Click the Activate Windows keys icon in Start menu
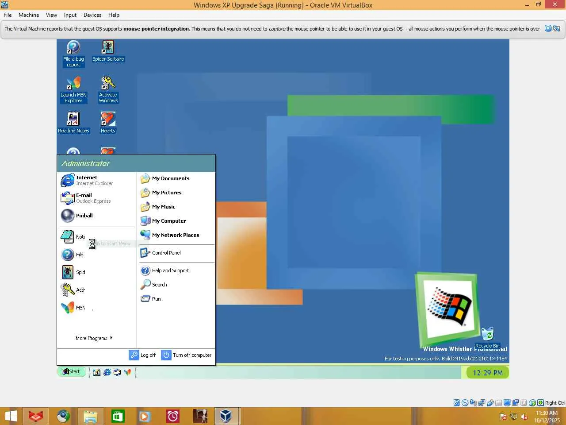This screenshot has height=425, width=566. tap(68, 290)
